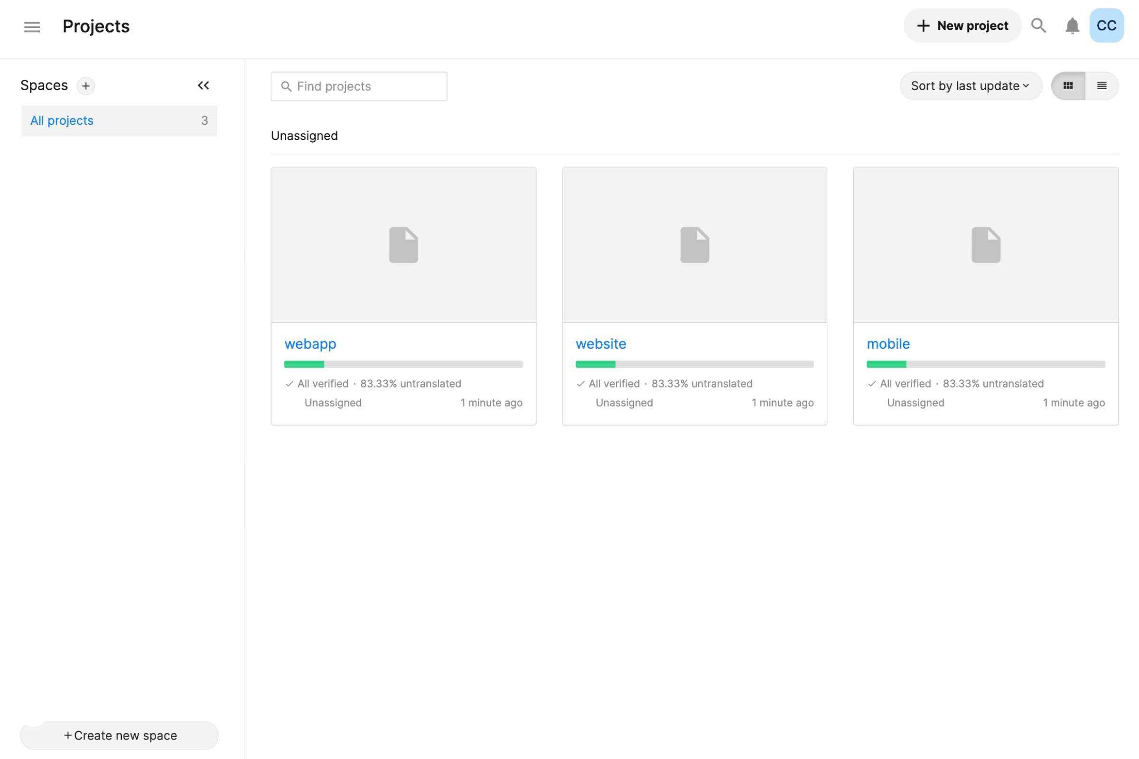Open the website project link
Viewport: 1139px width, 759px height.
(600, 343)
